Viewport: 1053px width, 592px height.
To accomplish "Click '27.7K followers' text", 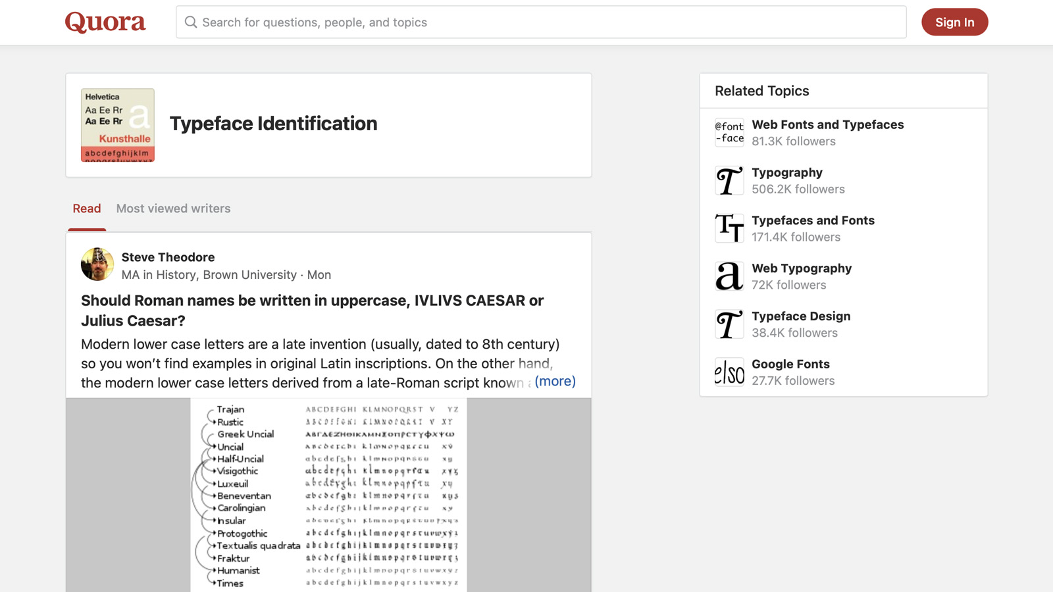I will pos(793,382).
